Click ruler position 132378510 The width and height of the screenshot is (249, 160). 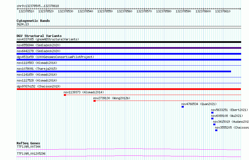[26, 11]
